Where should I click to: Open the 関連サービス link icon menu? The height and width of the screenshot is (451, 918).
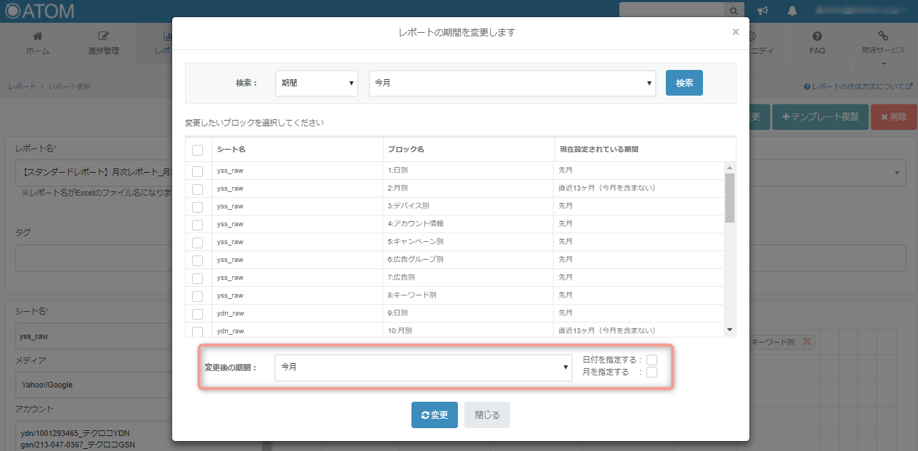coord(883,36)
